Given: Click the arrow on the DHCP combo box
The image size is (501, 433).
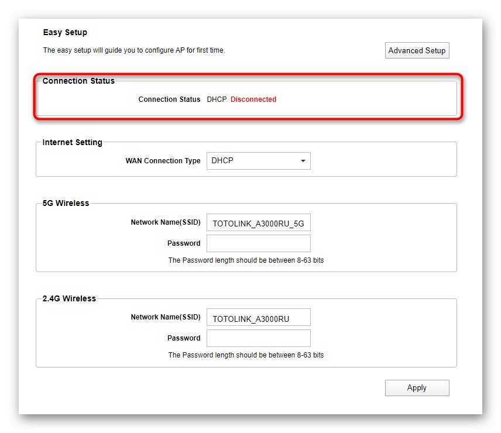Looking at the screenshot, I should tap(303, 161).
